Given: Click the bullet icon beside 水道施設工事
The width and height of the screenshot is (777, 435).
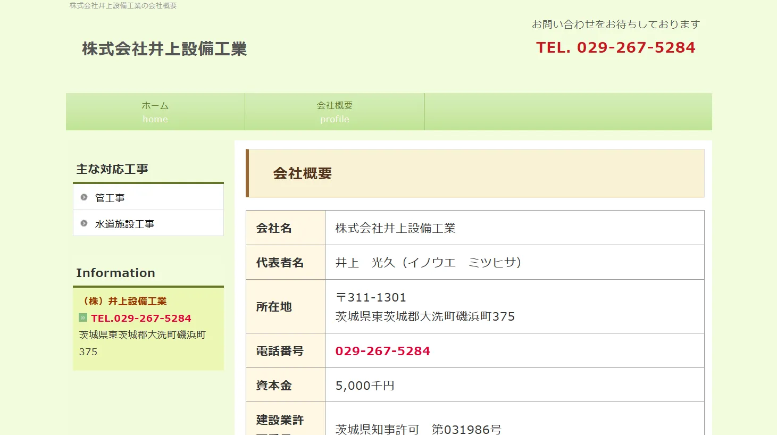Looking at the screenshot, I should [84, 223].
